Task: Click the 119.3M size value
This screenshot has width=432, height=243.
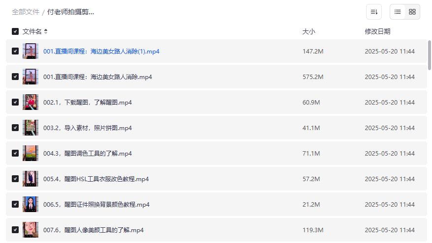Action: pyautogui.click(x=313, y=230)
